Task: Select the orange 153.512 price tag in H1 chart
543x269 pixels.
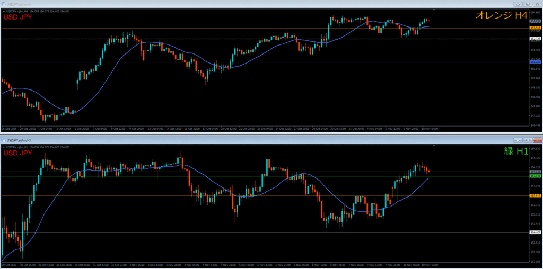Action: 535,196
